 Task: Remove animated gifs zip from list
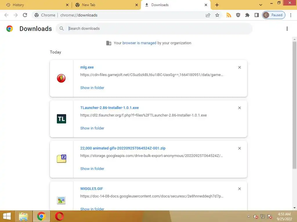point(240,148)
